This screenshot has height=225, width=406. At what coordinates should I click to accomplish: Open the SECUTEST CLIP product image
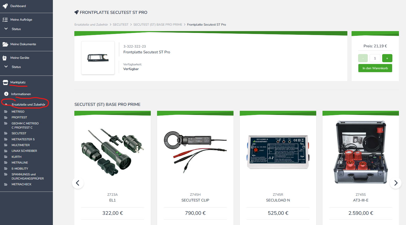(x=195, y=152)
